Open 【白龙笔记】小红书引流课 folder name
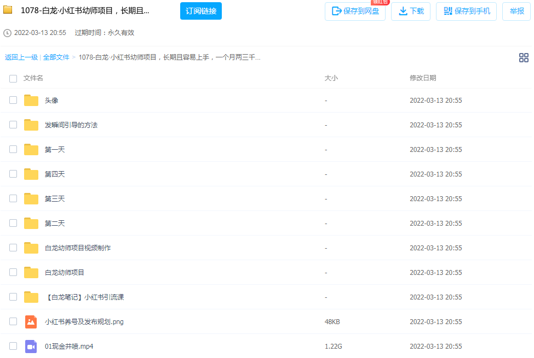Image resolution: width=534 pixels, height=358 pixels. point(84,297)
